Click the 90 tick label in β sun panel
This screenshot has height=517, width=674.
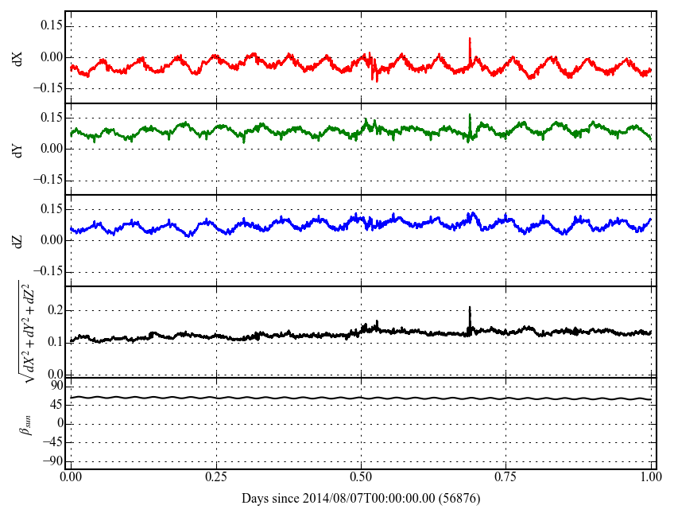(56, 386)
